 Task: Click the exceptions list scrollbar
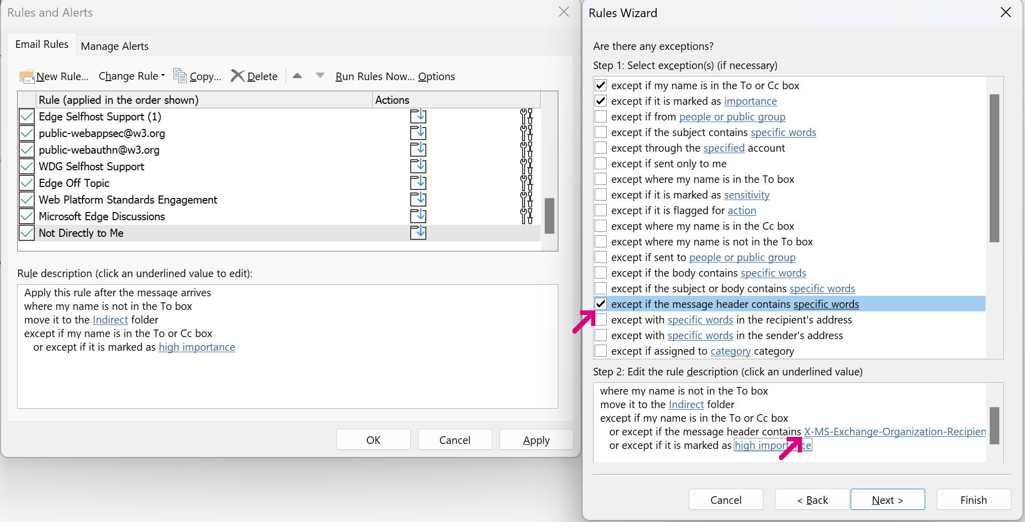tap(994, 168)
